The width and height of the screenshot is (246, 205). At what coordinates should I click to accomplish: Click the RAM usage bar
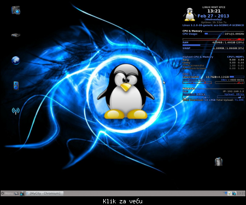coord(213,45)
